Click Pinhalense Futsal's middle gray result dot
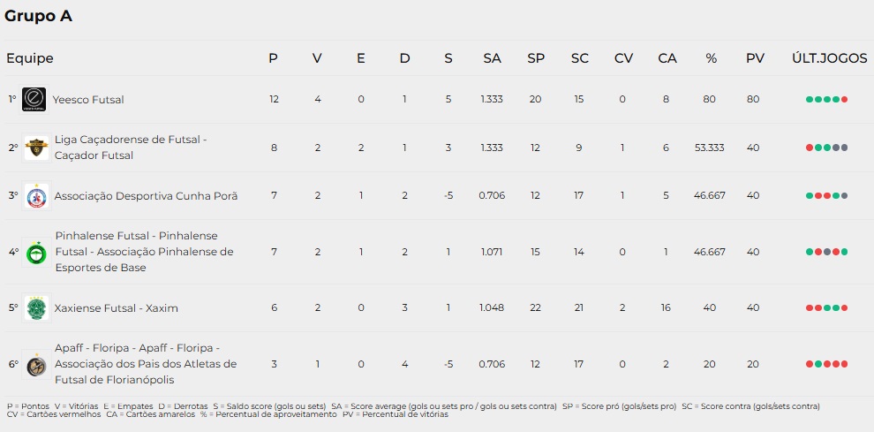 [x=826, y=253]
